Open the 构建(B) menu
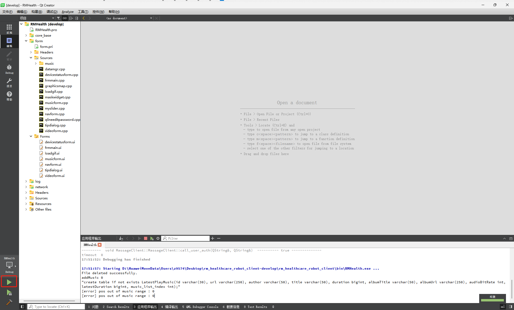 tap(37, 12)
